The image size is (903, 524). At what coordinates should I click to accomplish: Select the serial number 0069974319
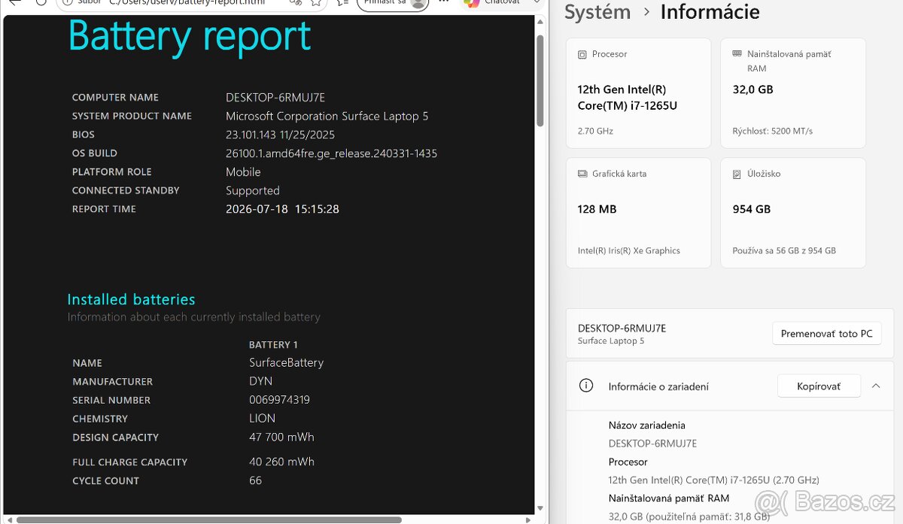[x=279, y=400]
